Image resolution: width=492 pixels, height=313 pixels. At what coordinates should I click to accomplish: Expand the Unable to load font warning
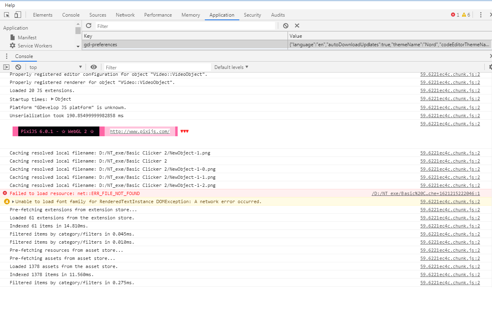tap(13, 202)
